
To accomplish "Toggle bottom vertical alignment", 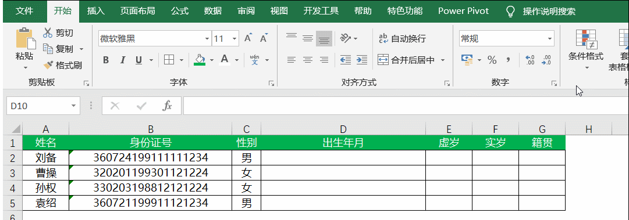I will click(324, 38).
